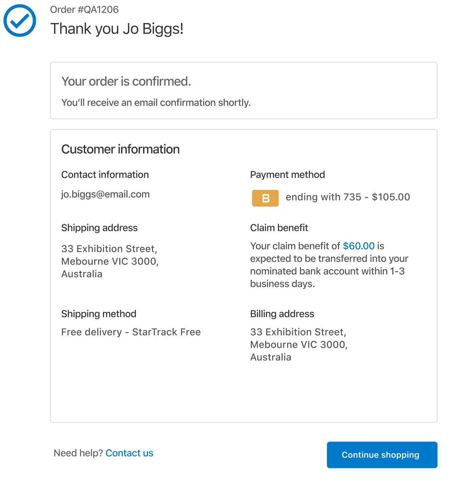The image size is (470, 484).
Task: Click the orange B payment card icon
Action: point(265,198)
